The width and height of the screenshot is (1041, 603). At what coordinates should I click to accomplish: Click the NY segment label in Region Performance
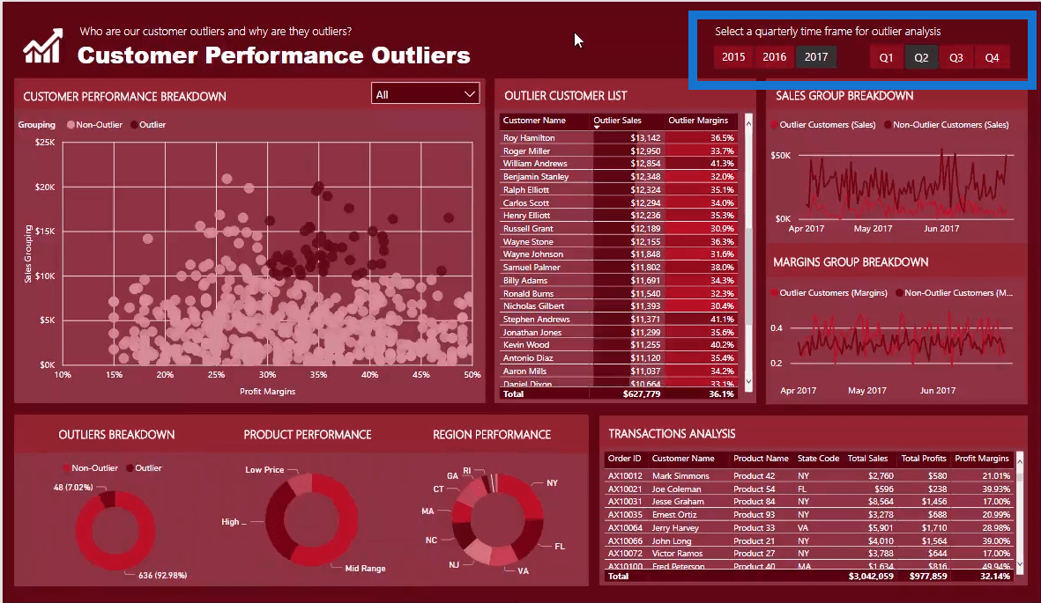(552, 483)
